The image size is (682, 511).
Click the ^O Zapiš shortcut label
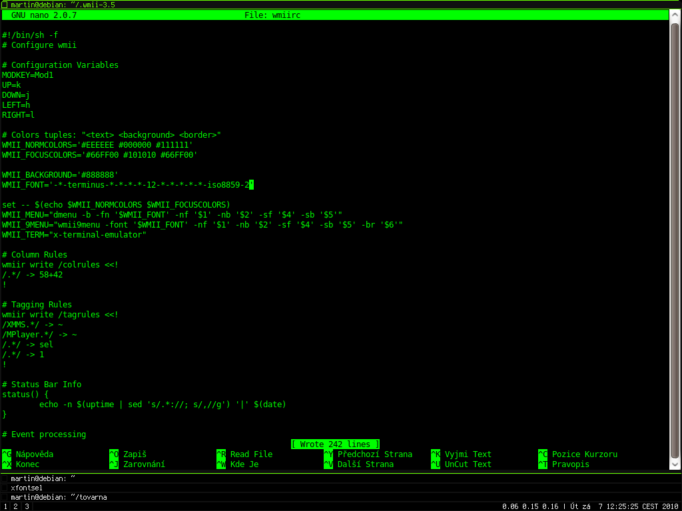coord(128,454)
